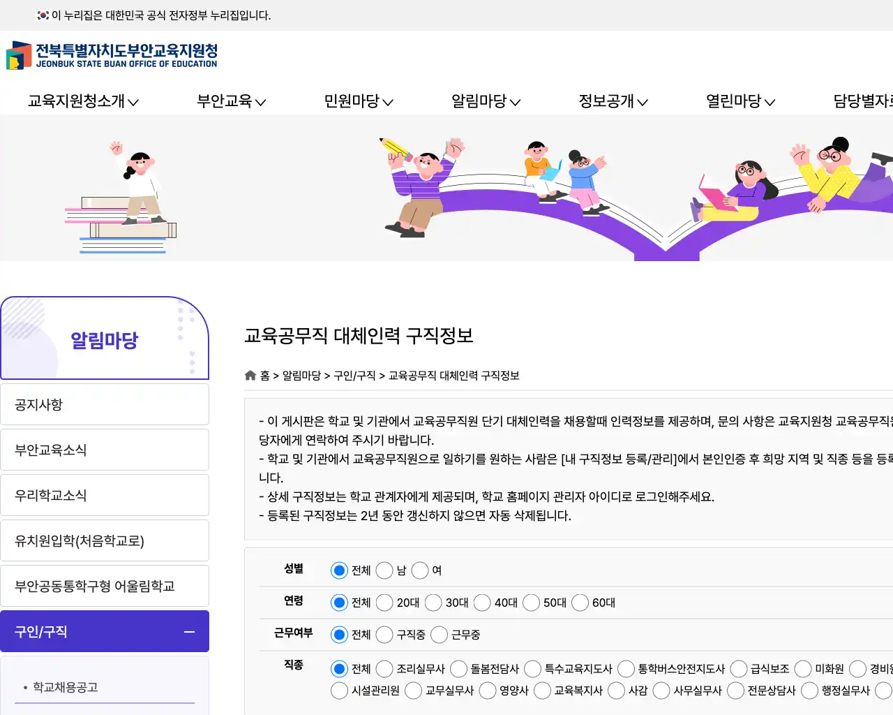Viewport: 893px width, 715px height.
Task: Expand 부안교육 top menu
Action: pos(232,101)
